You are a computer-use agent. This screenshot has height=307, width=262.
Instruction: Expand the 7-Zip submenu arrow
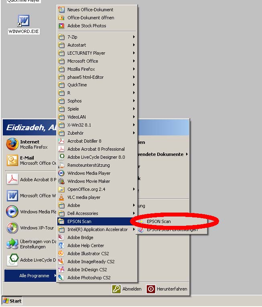click(134, 37)
